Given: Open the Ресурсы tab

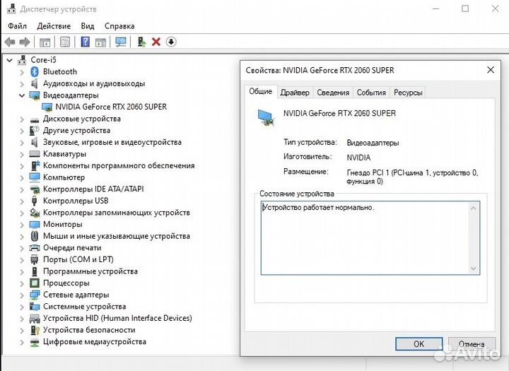Looking at the screenshot, I should pyautogui.click(x=408, y=93).
